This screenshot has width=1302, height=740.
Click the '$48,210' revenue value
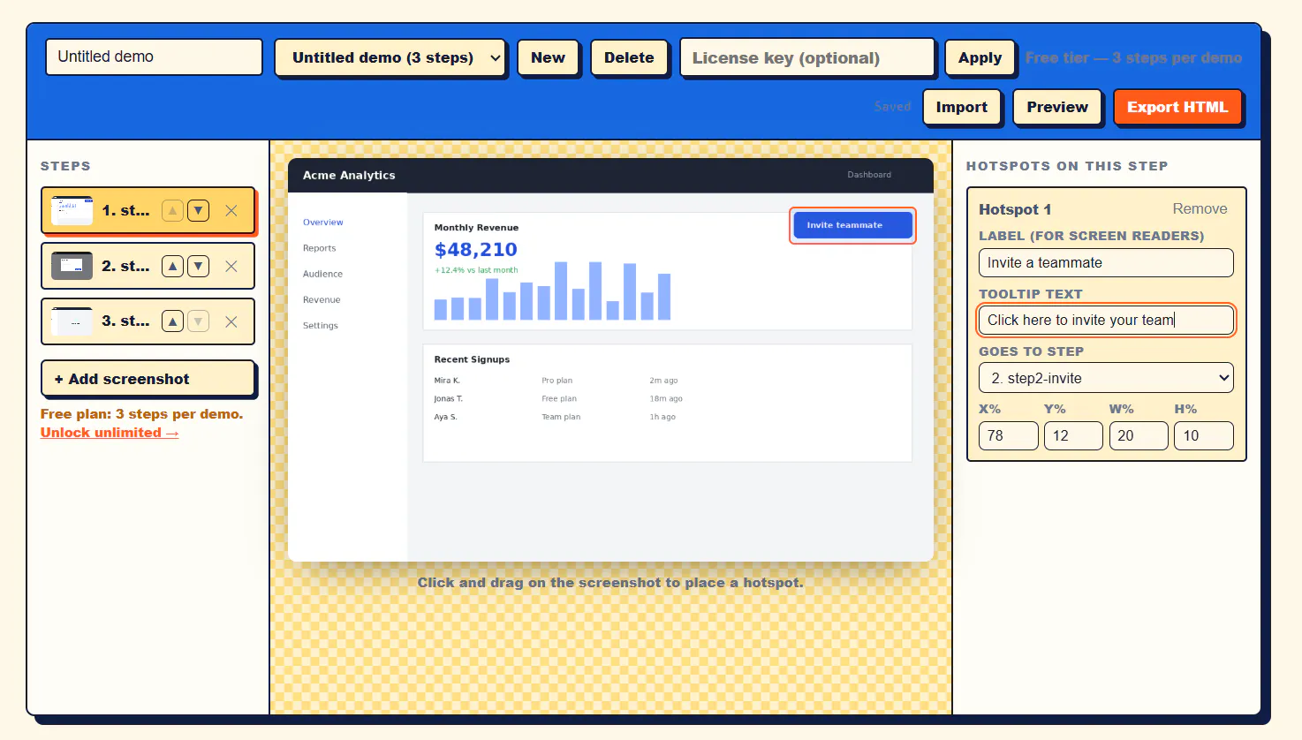(x=476, y=250)
